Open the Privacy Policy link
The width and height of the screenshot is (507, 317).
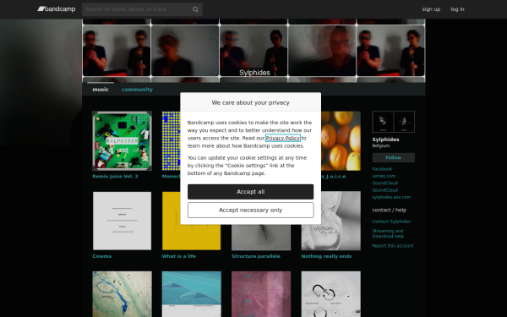point(282,138)
